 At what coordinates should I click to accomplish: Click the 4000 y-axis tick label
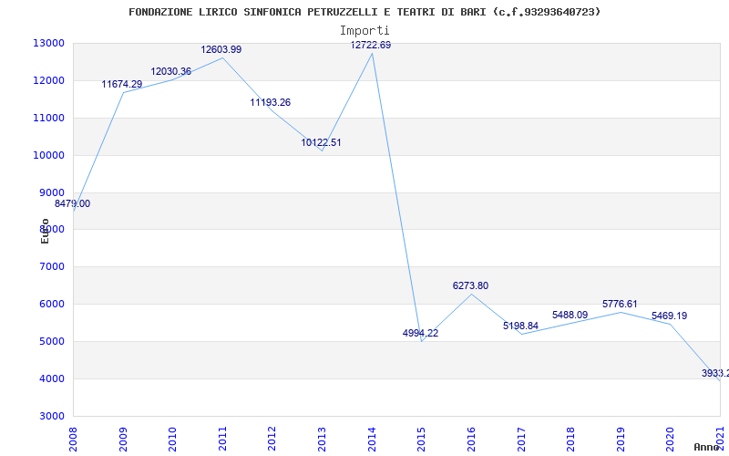point(51,378)
